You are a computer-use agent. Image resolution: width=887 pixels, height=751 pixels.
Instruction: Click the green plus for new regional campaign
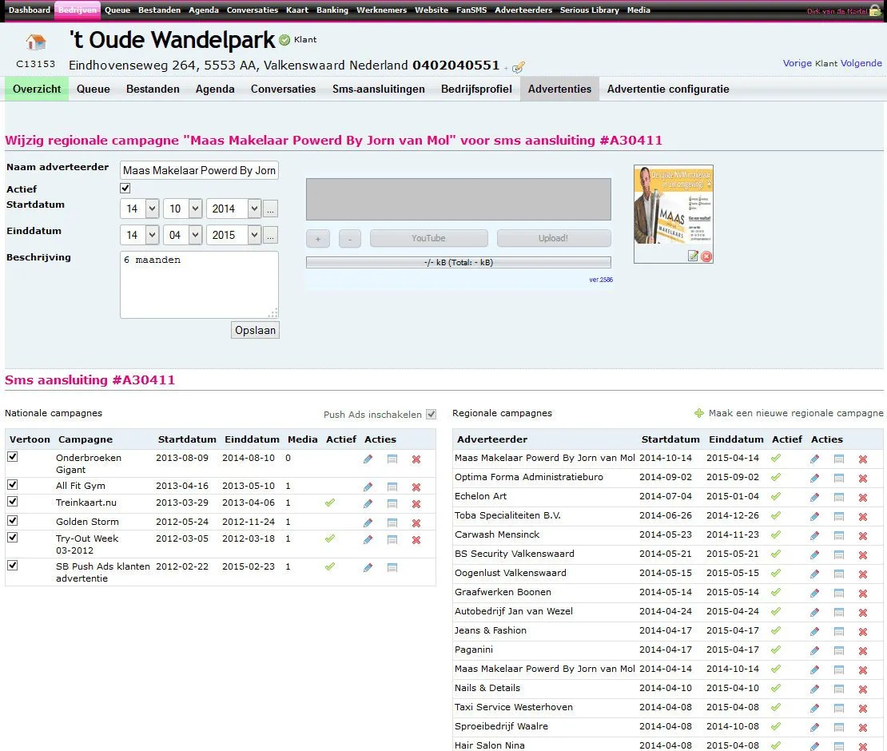tap(699, 413)
